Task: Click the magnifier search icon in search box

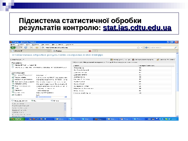Action: (176, 48)
